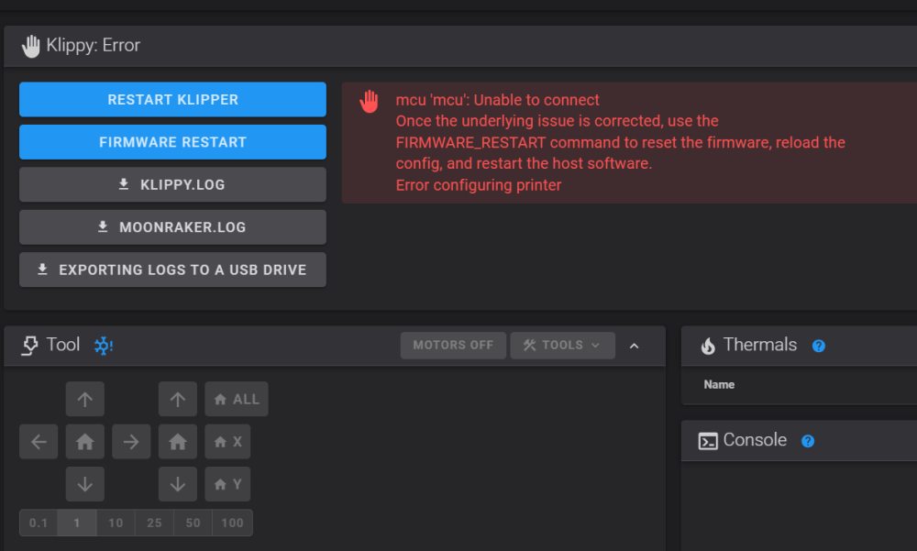This screenshot has height=551, width=917.
Task: Click the Motors Off button
Action: (x=453, y=345)
